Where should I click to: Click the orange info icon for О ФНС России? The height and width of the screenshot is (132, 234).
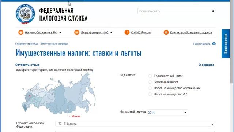(127, 32)
